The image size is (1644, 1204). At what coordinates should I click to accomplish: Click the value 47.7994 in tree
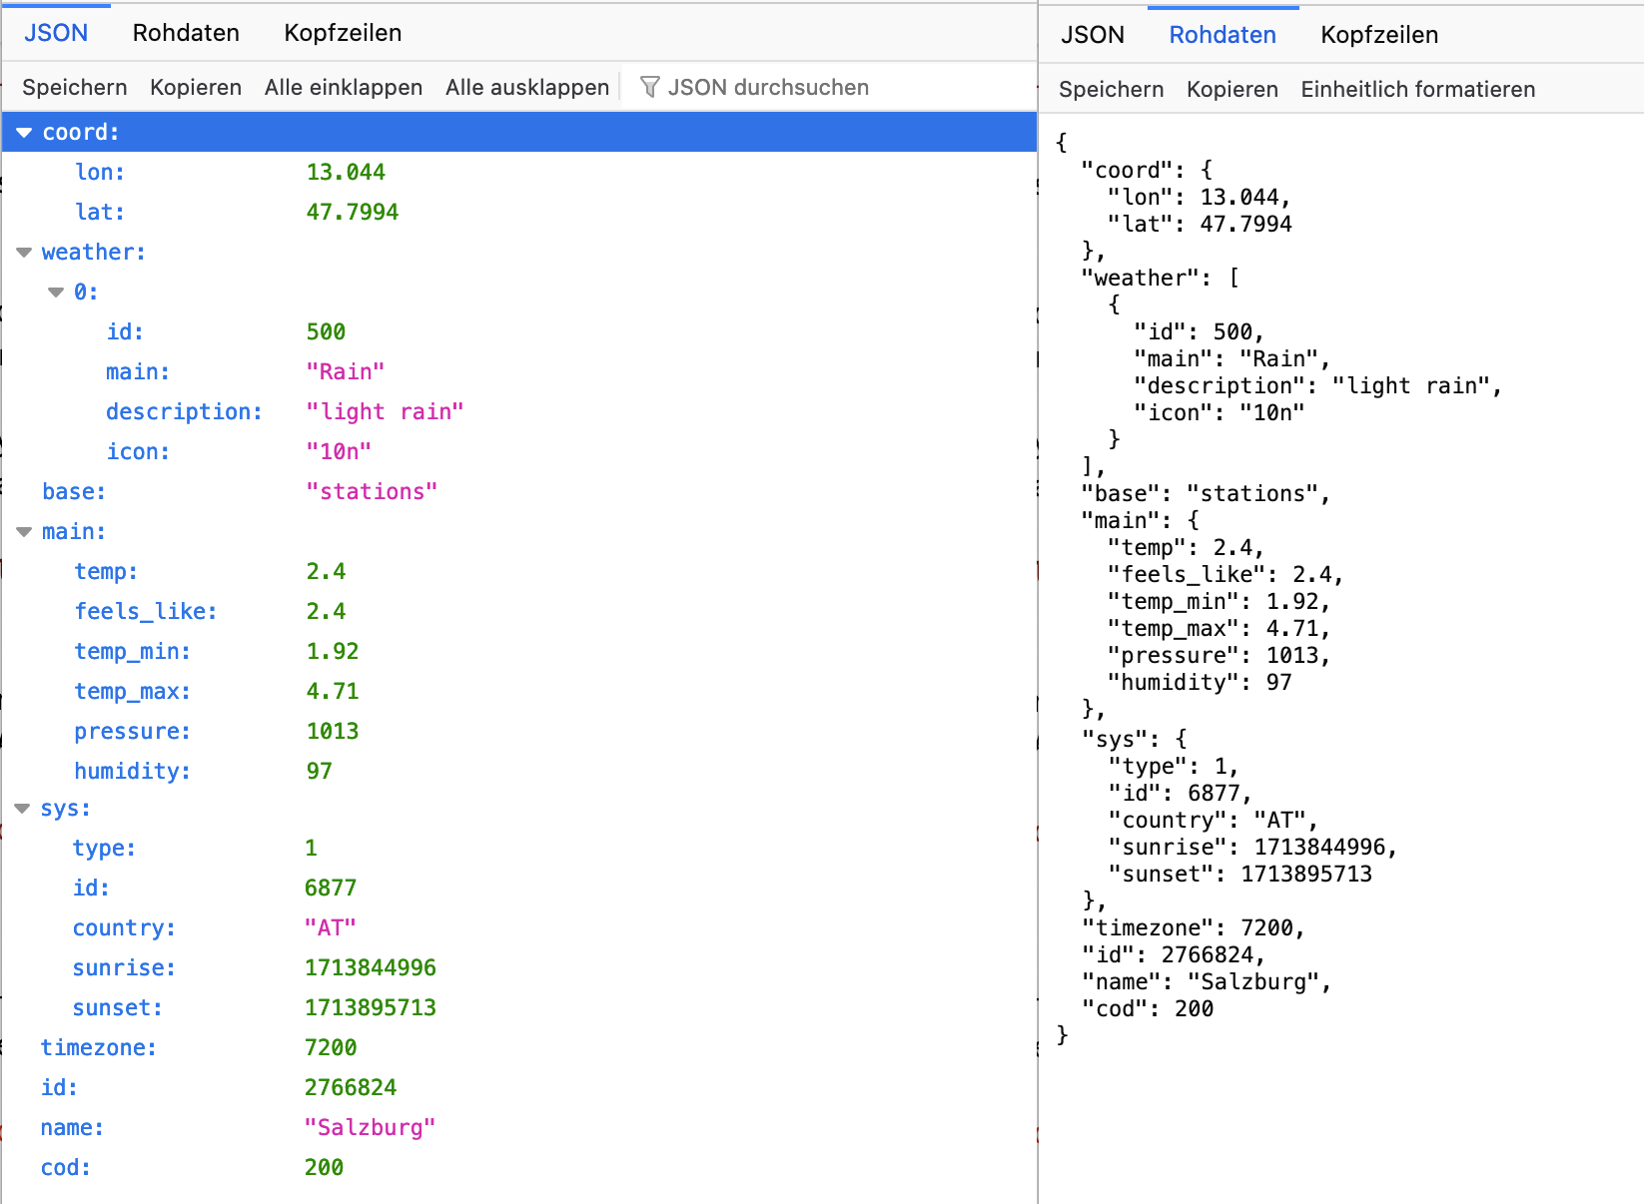[x=353, y=213]
